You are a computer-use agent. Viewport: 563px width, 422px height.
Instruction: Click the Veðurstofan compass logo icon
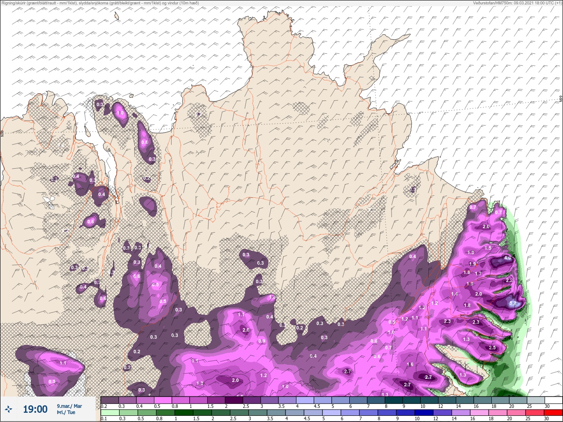click(8, 410)
